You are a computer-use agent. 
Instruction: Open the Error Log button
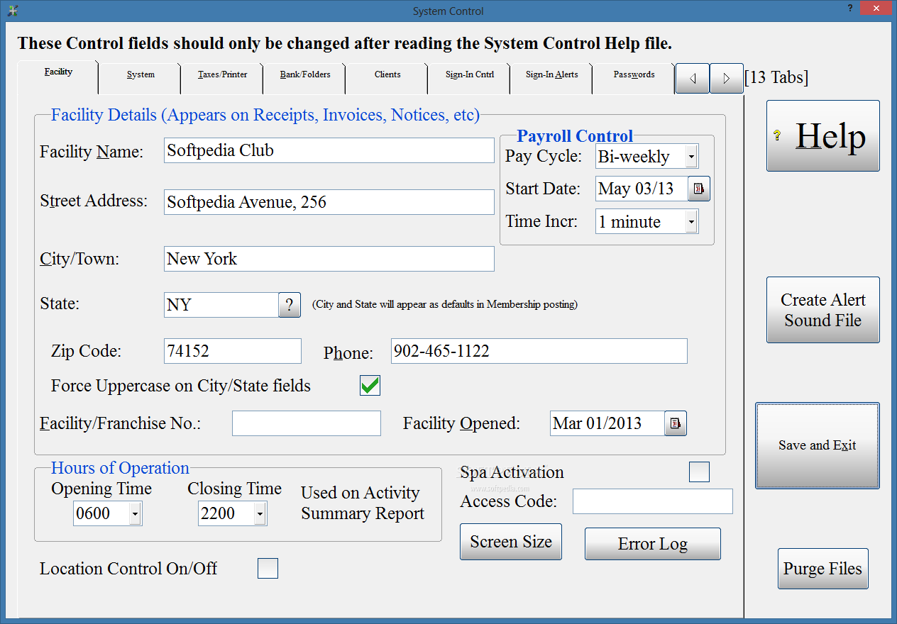pos(653,544)
